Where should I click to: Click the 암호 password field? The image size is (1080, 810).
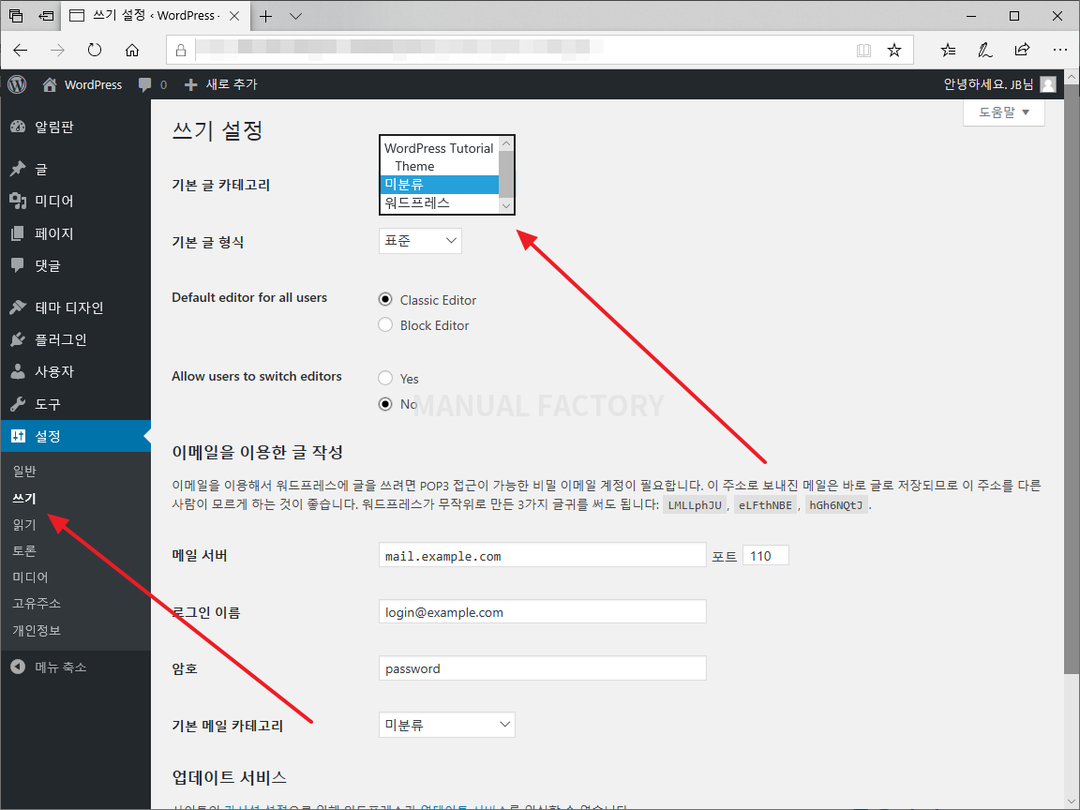[x=542, y=668]
